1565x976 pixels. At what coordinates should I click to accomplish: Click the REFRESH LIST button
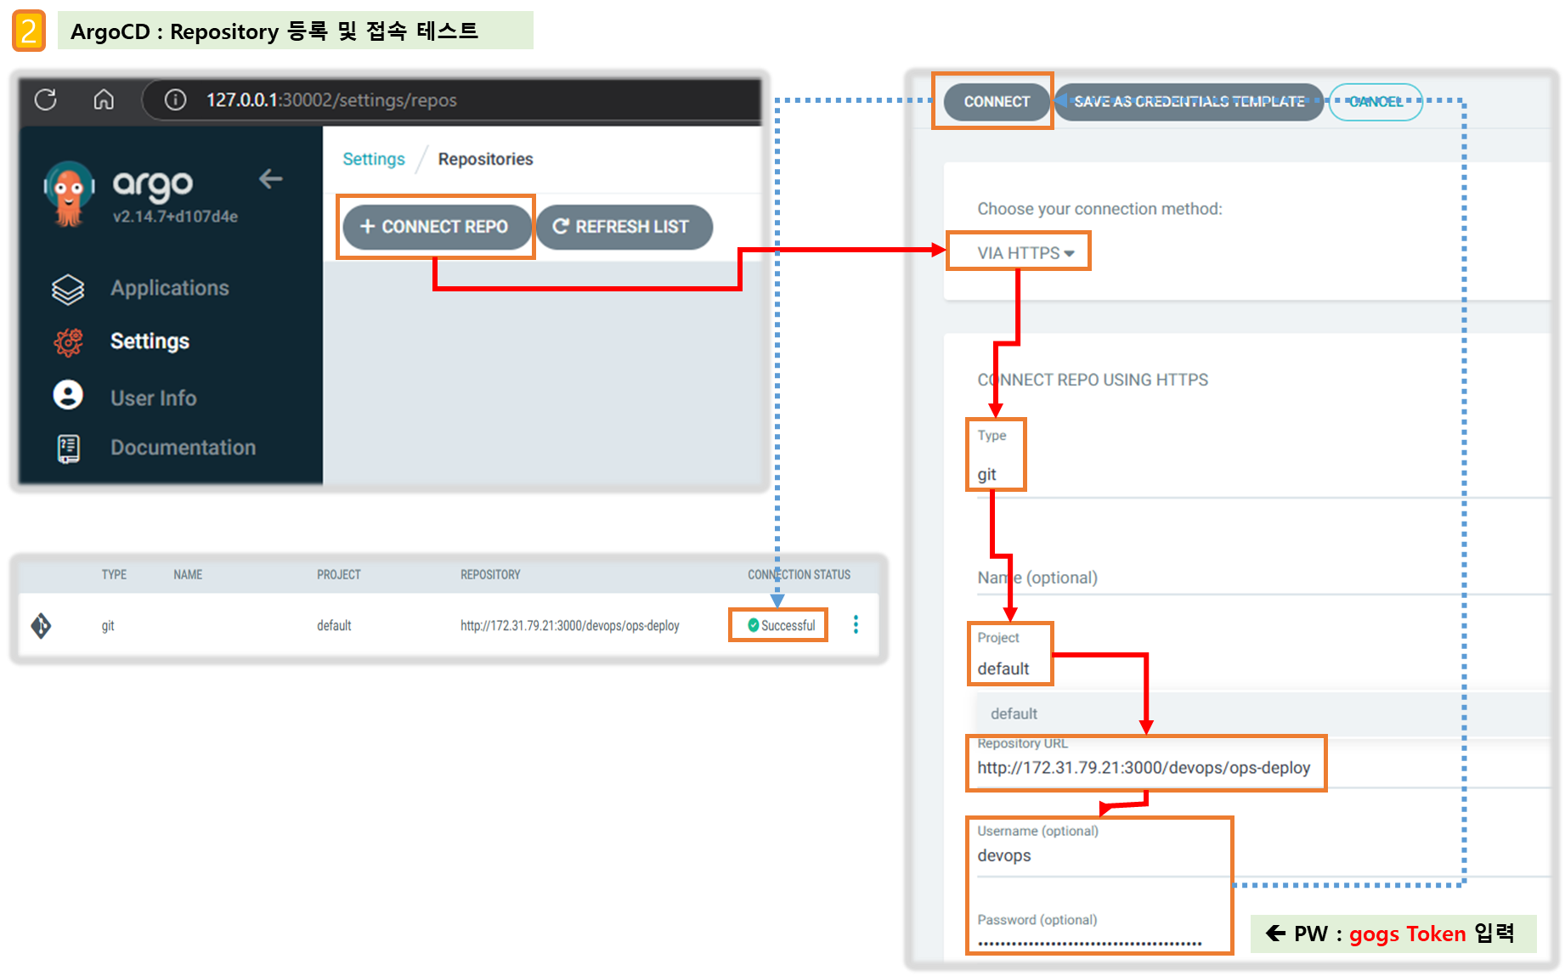click(x=624, y=227)
